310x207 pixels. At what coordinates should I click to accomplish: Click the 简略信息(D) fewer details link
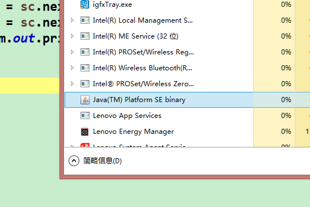click(103, 160)
